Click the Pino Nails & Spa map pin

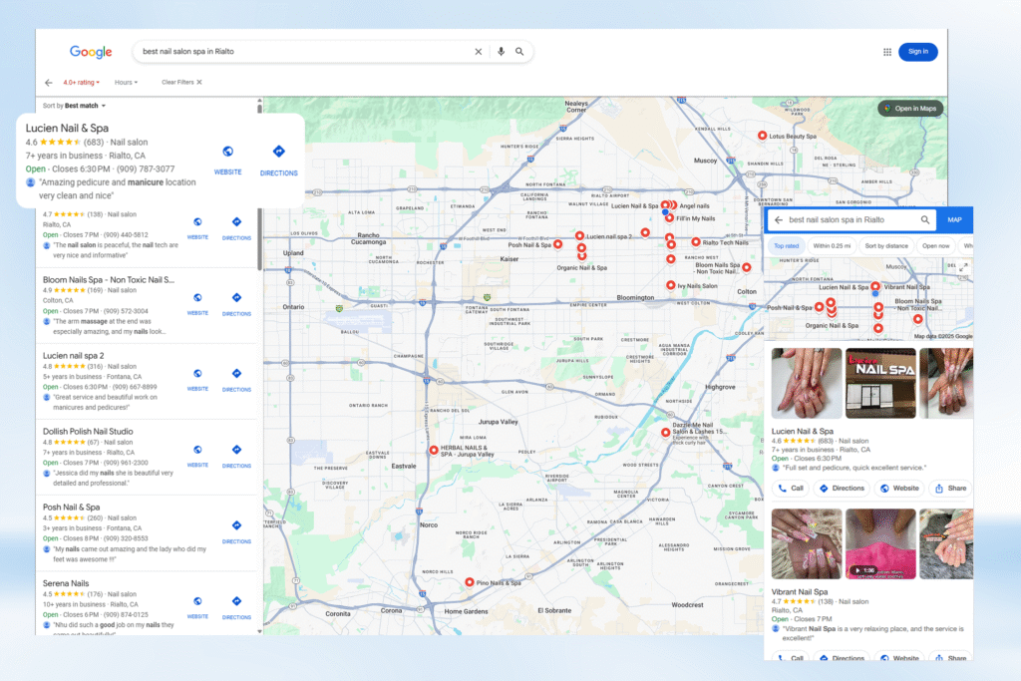point(469,582)
